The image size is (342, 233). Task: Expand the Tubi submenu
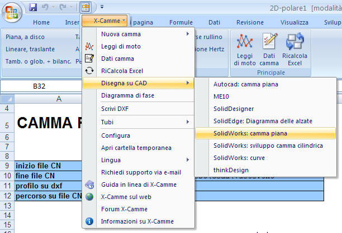(139, 122)
